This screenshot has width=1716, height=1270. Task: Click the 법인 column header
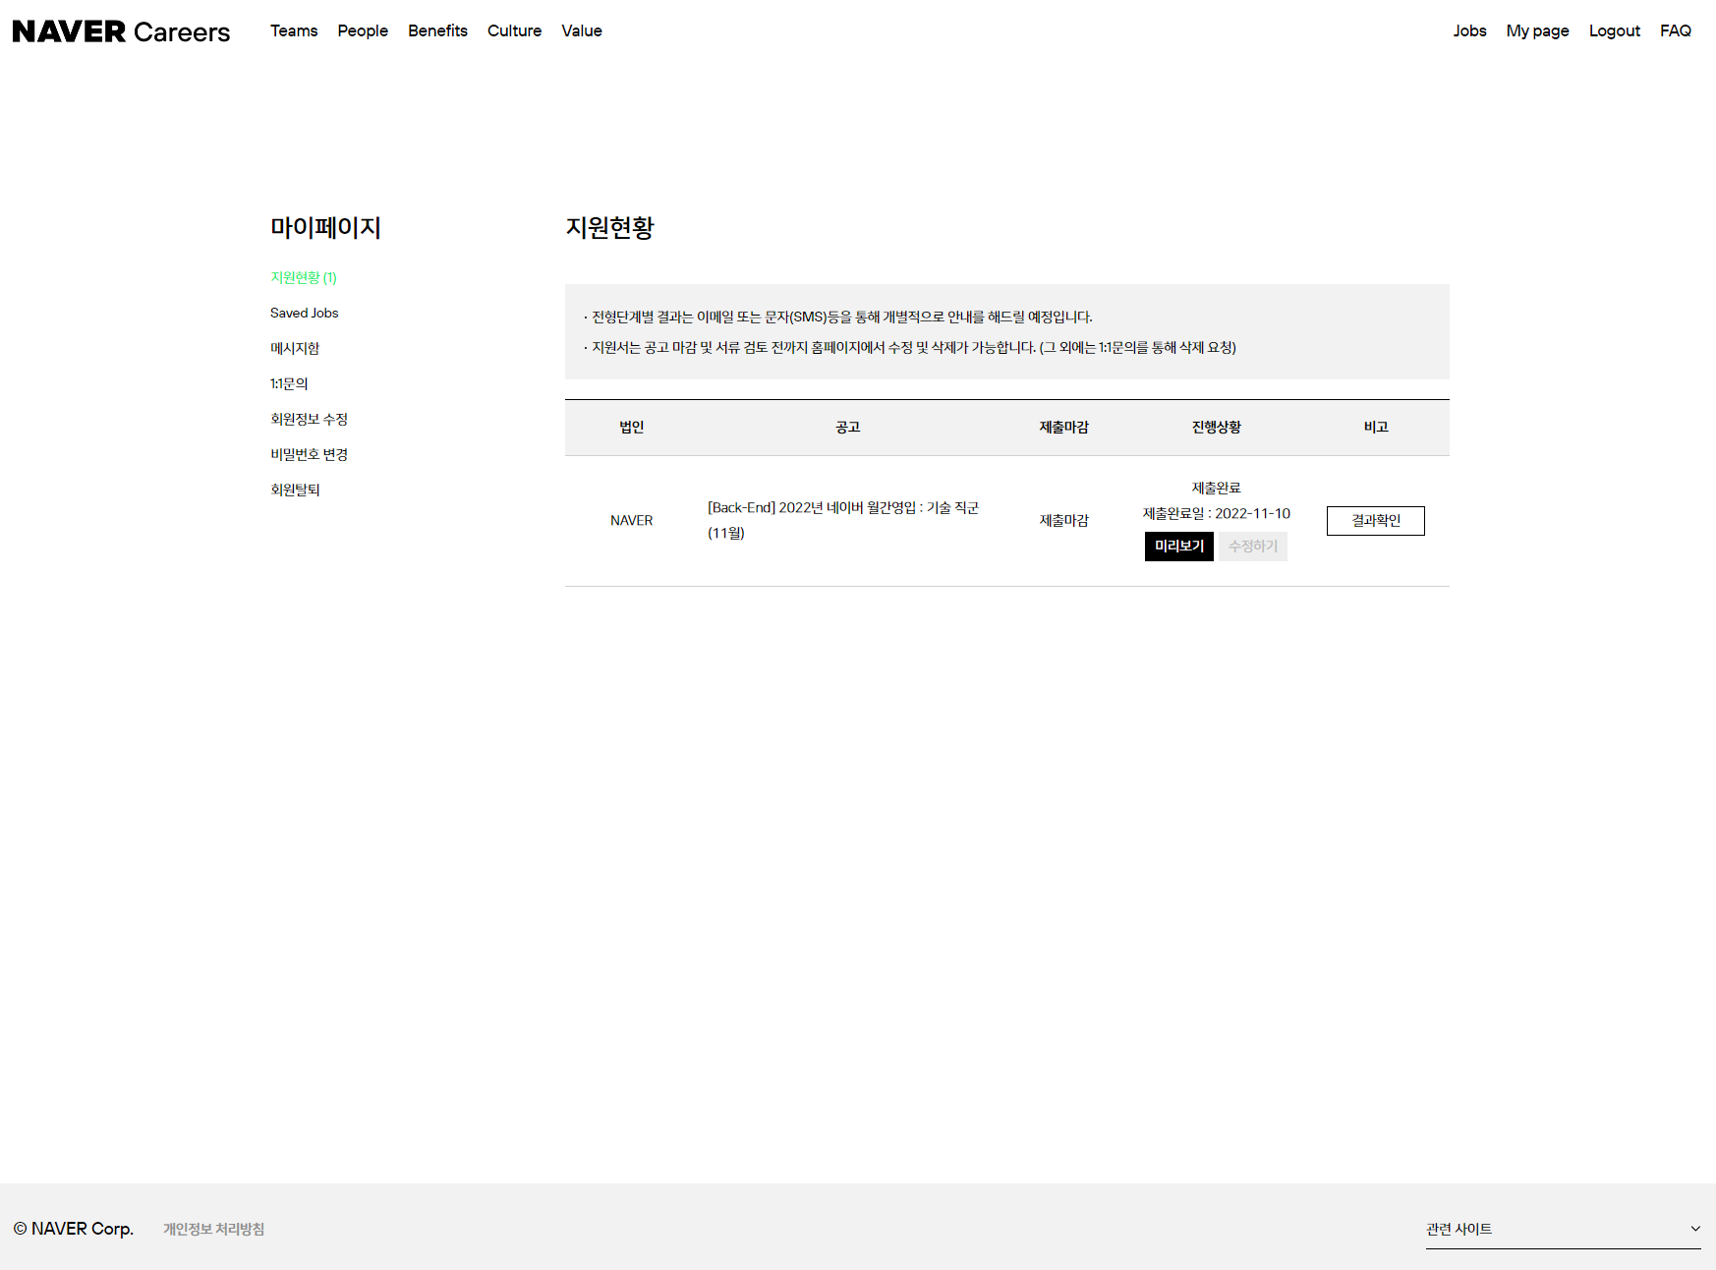click(x=631, y=427)
